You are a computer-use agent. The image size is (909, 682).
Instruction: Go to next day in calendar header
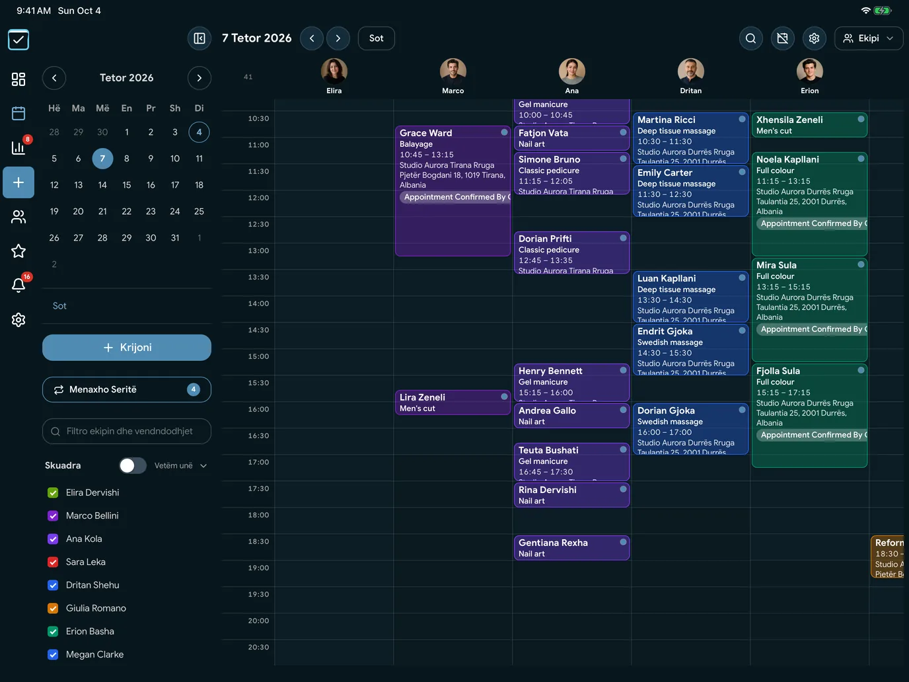tap(338, 38)
